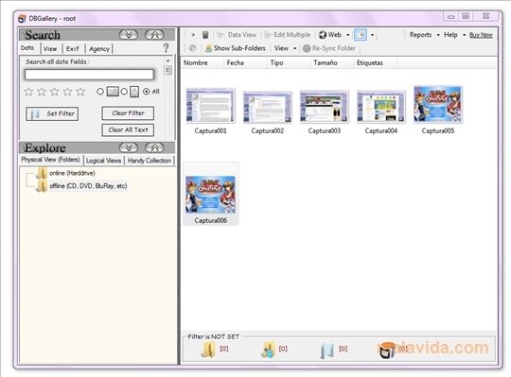The width and height of the screenshot is (511, 377).
Task: Switch to the Agency search tab
Action: tap(99, 48)
